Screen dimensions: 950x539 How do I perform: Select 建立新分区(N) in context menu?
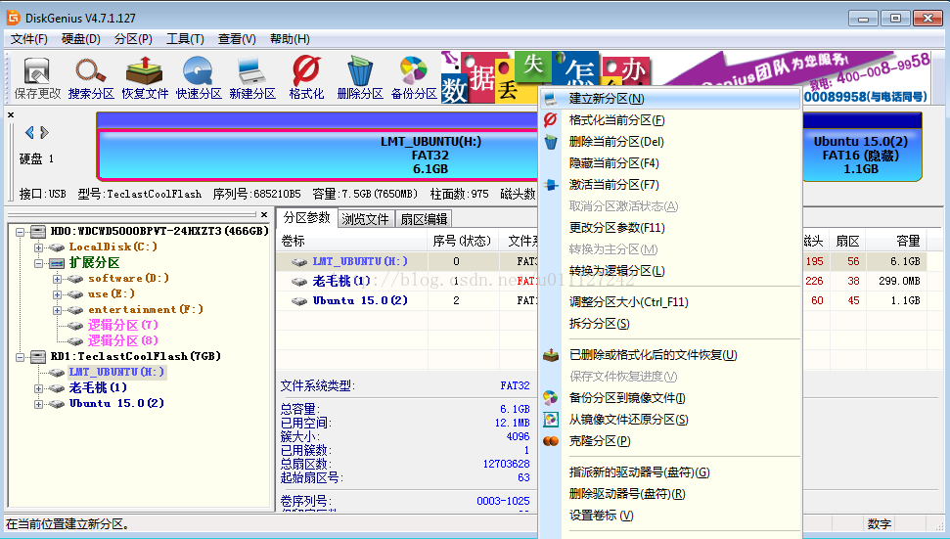click(x=606, y=99)
